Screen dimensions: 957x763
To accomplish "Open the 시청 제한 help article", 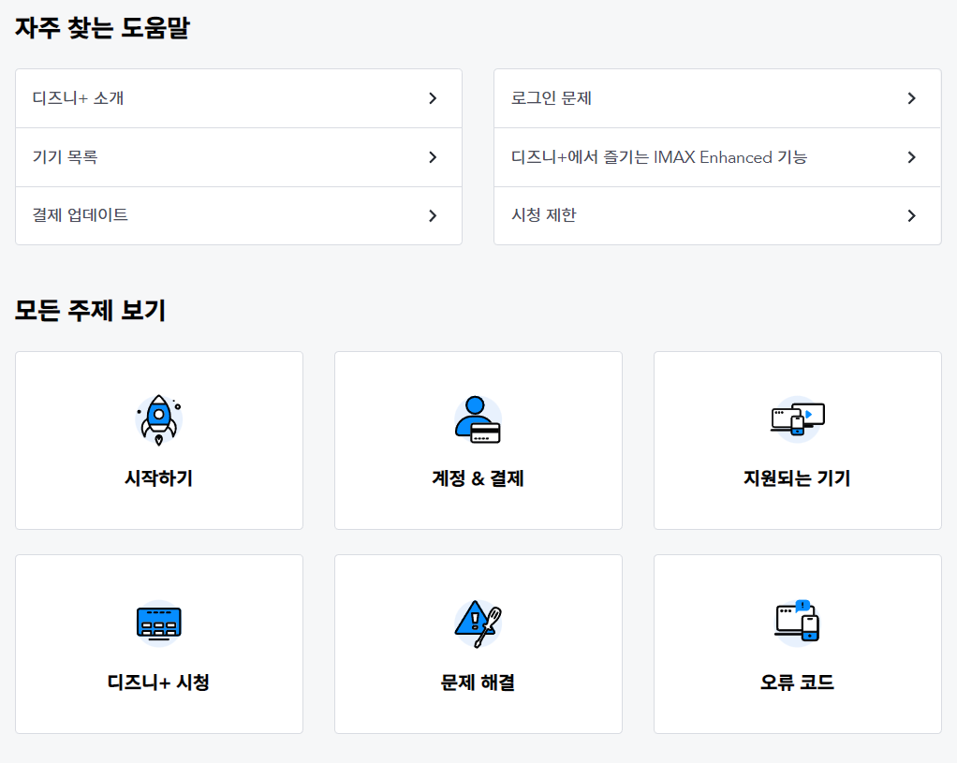I will pyautogui.click(x=717, y=215).
